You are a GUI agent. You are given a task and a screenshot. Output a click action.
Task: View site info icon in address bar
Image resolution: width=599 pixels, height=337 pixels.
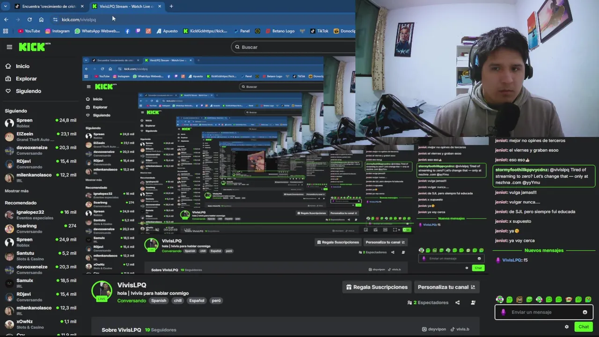[x=55, y=20]
